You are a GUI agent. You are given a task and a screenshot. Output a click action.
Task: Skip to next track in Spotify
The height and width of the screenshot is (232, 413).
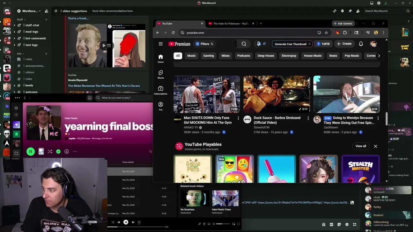click(x=133, y=222)
